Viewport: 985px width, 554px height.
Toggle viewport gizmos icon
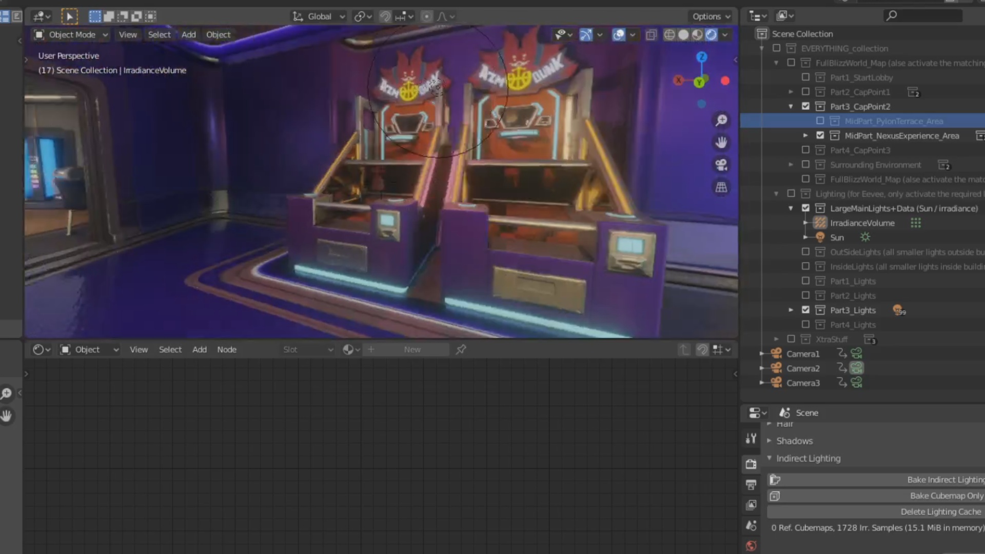click(x=586, y=34)
